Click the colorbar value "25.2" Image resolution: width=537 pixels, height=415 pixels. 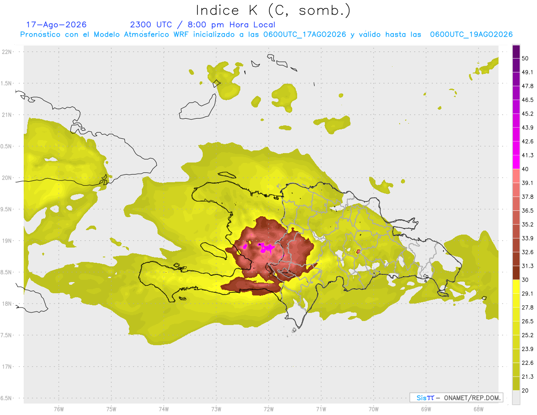(x=527, y=335)
